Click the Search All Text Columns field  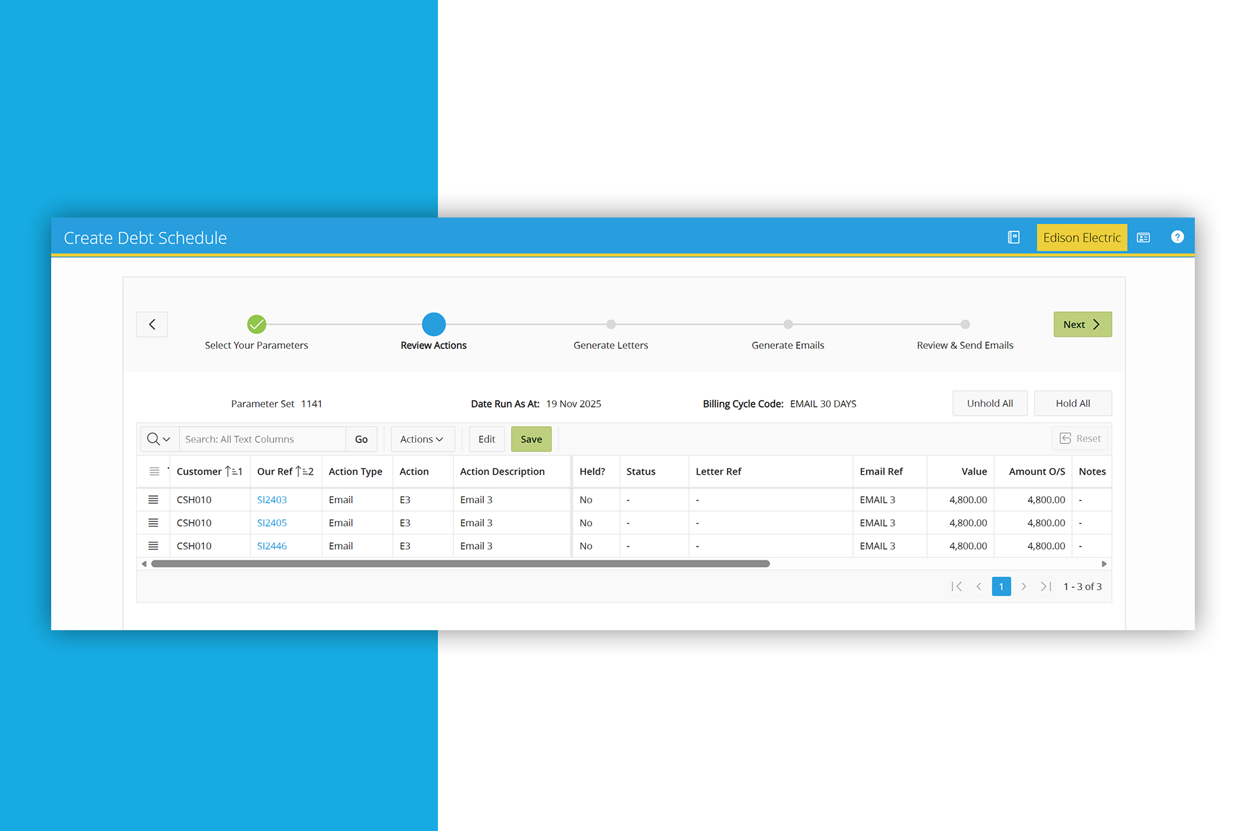point(262,439)
